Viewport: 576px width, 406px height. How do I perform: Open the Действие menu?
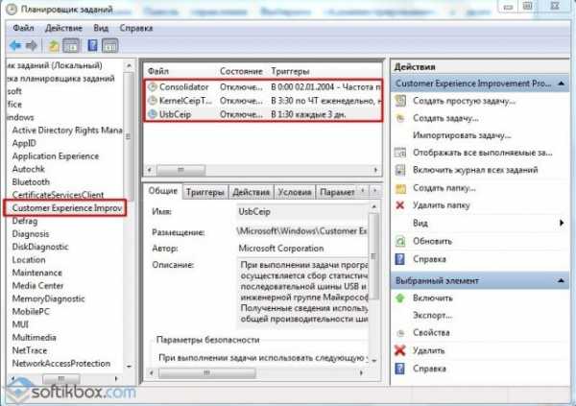point(63,28)
